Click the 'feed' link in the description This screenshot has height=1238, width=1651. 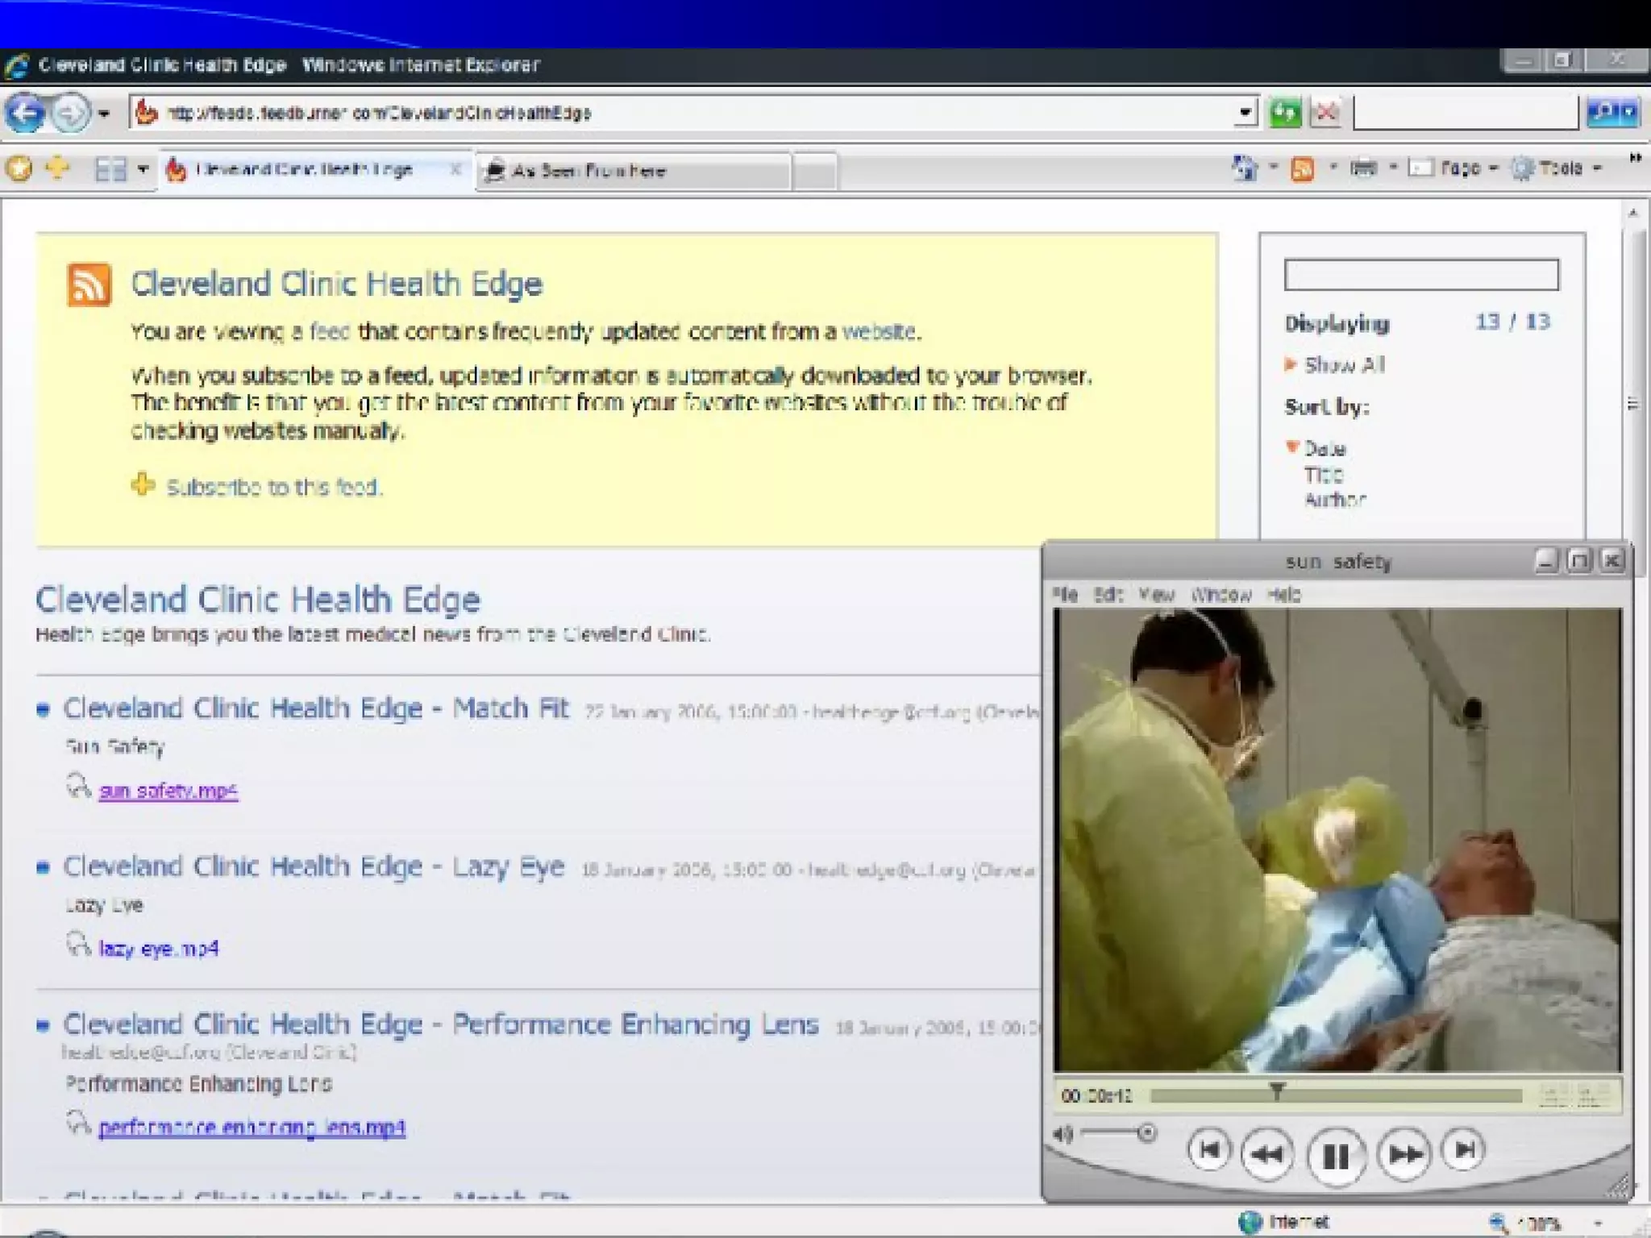[x=329, y=332]
